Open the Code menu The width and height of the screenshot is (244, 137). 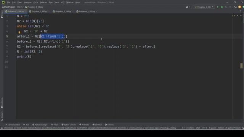pyautogui.click(x=35, y=3)
